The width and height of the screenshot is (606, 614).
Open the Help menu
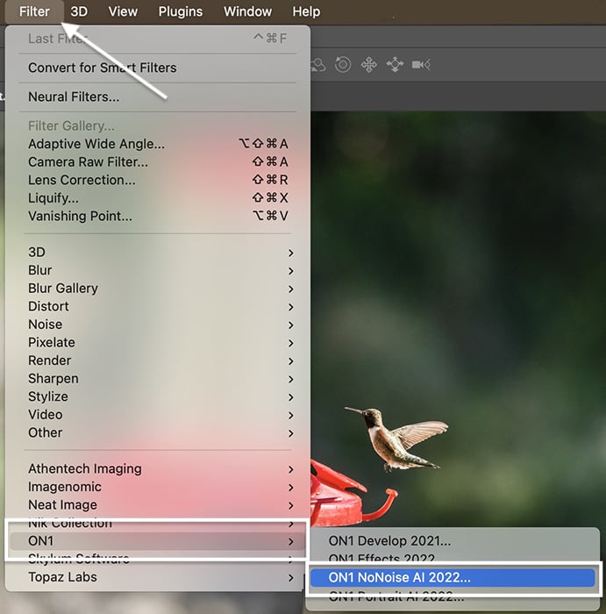(306, 11)
